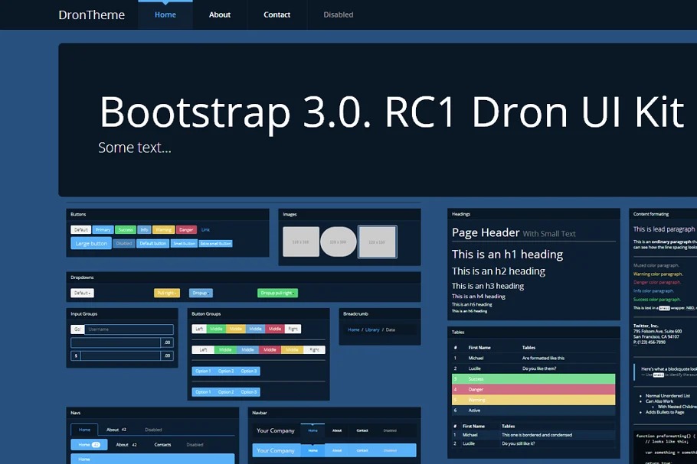Expand the yellow Pull right dropdown
Image resolution: width=697 pixels, height=464 pixels.
click(166, 293)
